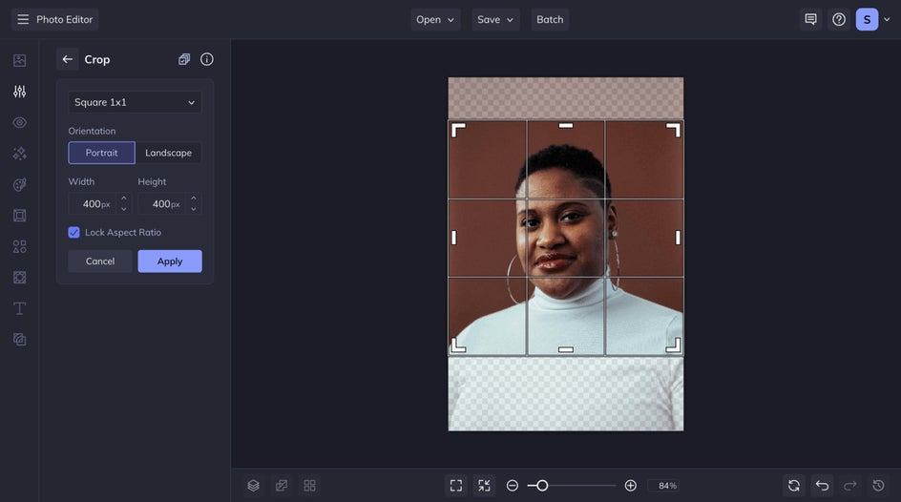
Task: Expand the account chevron beside the avatar
Action: pos(888,19)
